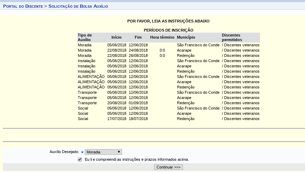Click the 'POR FAVOR, LEIA AS INSTRUÇÕES ABAIXO' heading
305x172 pixels.
click(169, 21)
